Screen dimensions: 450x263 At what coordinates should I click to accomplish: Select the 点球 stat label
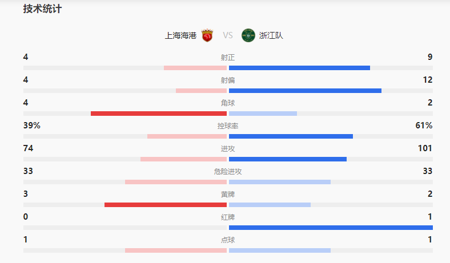[228, 240]
